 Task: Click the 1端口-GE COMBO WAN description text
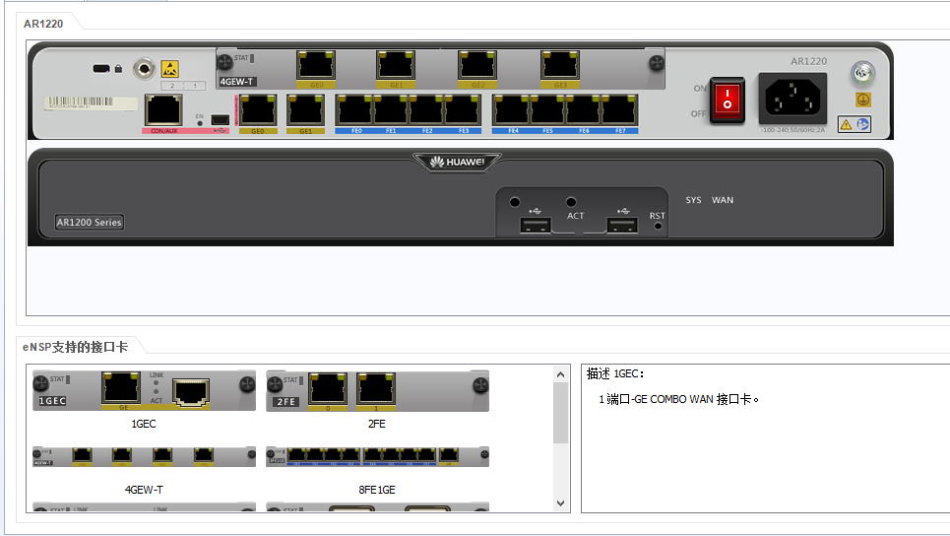678,399
